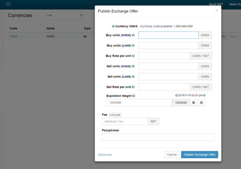The image size is (241, 169).
Task: Open the hamburger menu in top bar
Action: (x=8, y=4)
